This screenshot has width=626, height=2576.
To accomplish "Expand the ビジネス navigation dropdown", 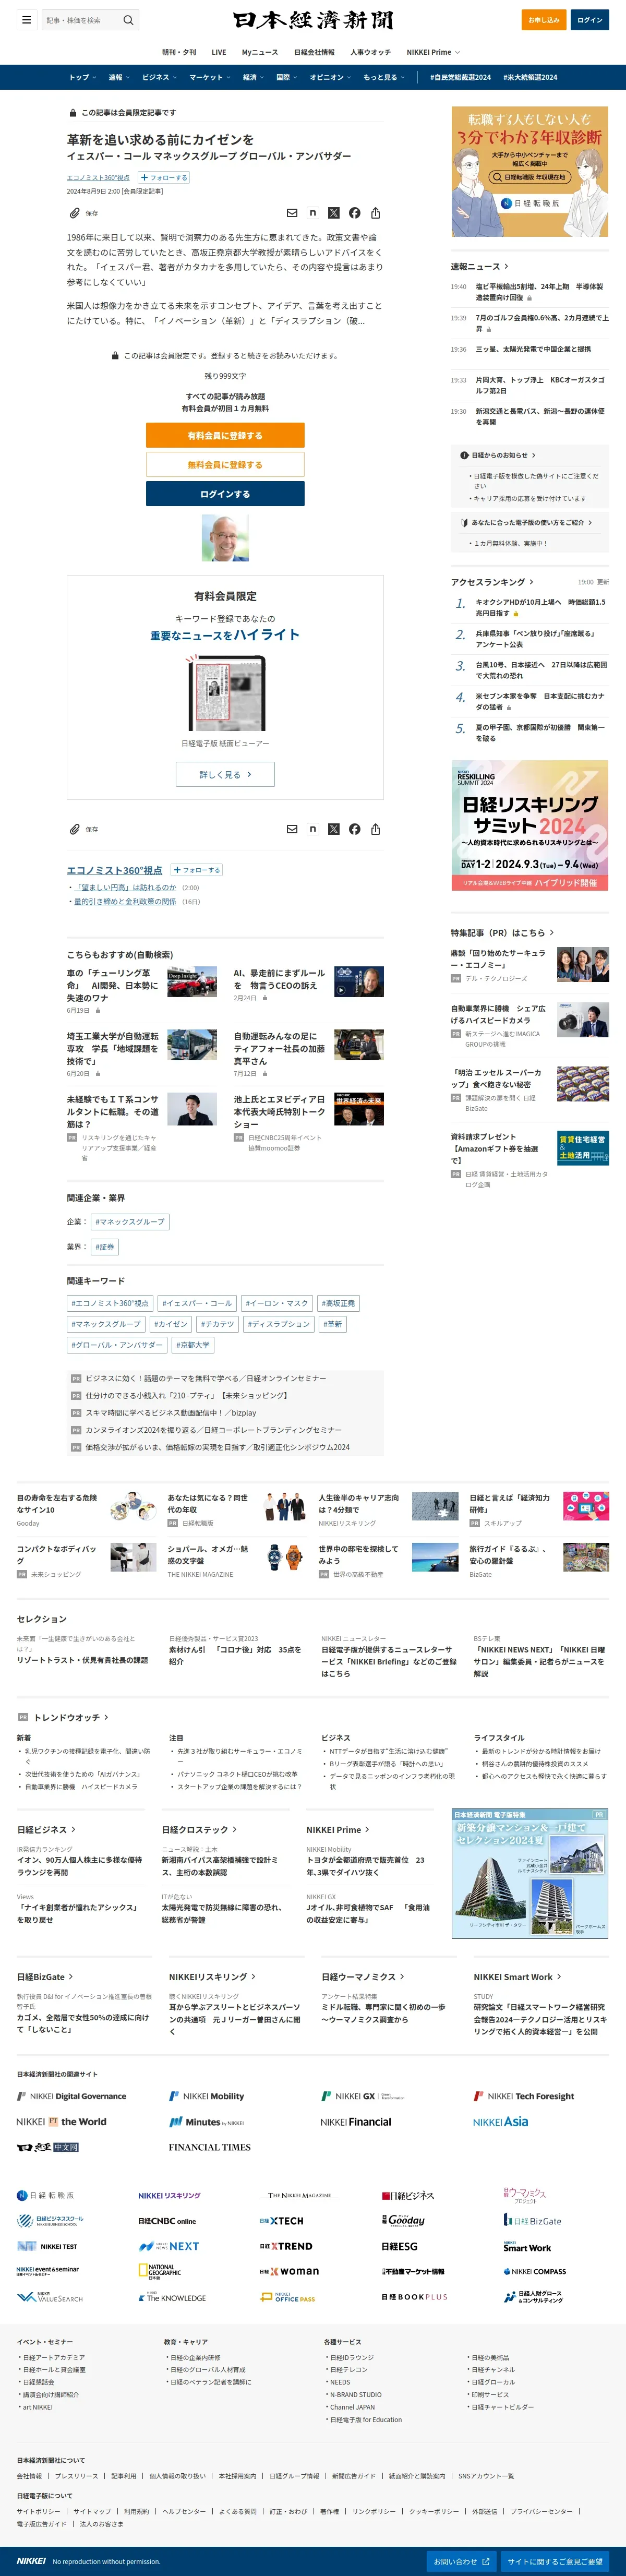I will [x=159, y=77].
